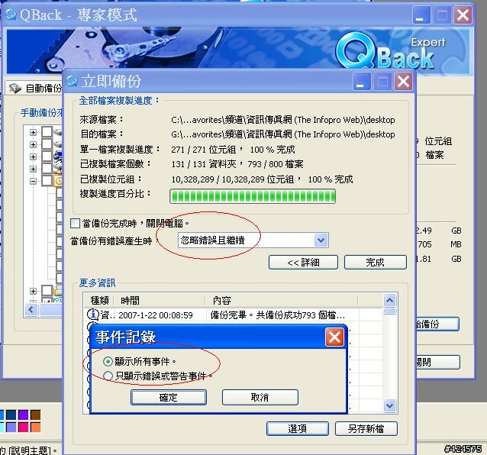The image size is (487, 455).
Task: Sort log by 內容 column header
Action: [x=282, y=300]
